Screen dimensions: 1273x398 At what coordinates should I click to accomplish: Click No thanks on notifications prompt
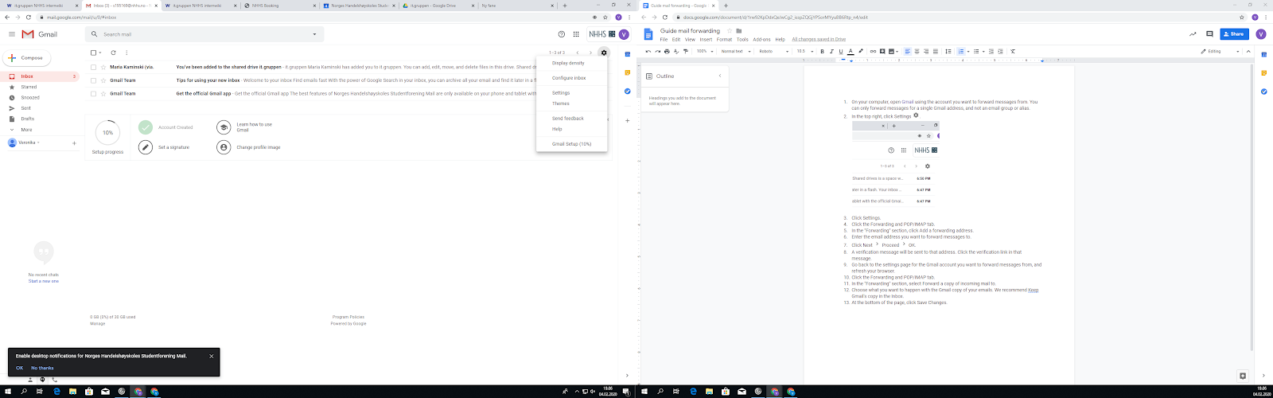click(42, 368)
